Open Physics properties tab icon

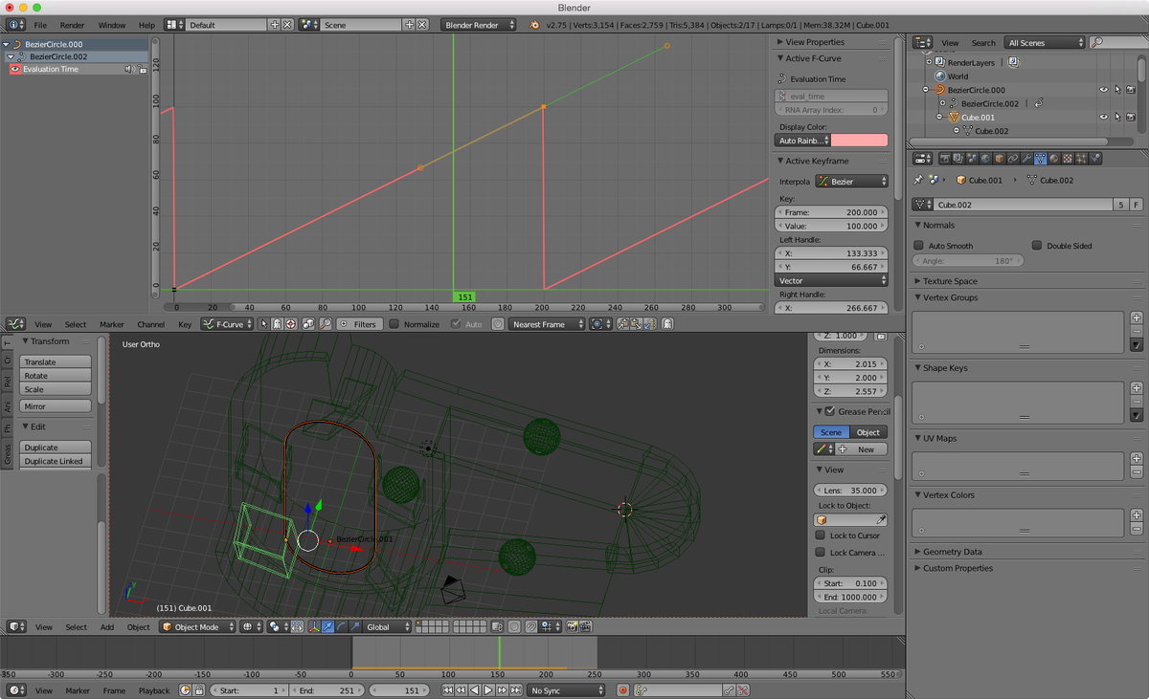click(x=1095, y=159)
